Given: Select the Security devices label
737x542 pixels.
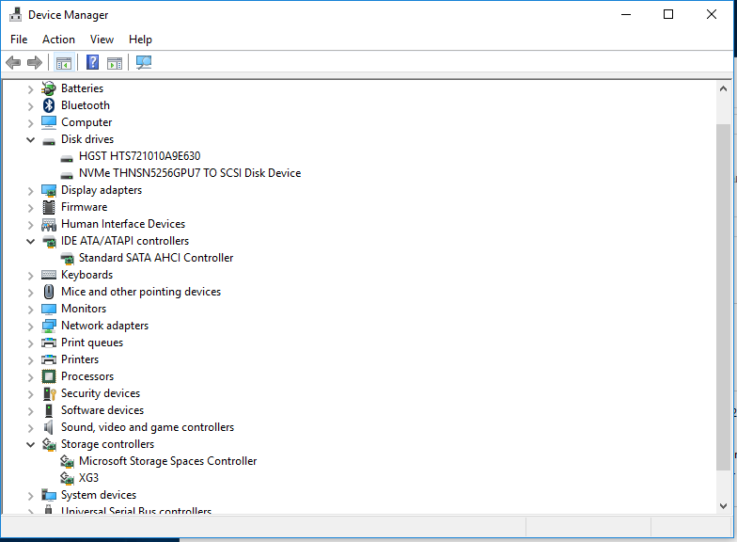Looking at the screenshot, I should pyautogui.click(x=101, y=393).
